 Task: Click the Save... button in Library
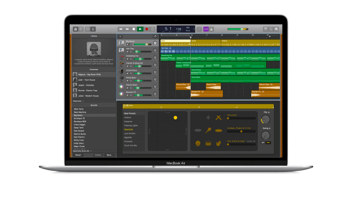110,155
